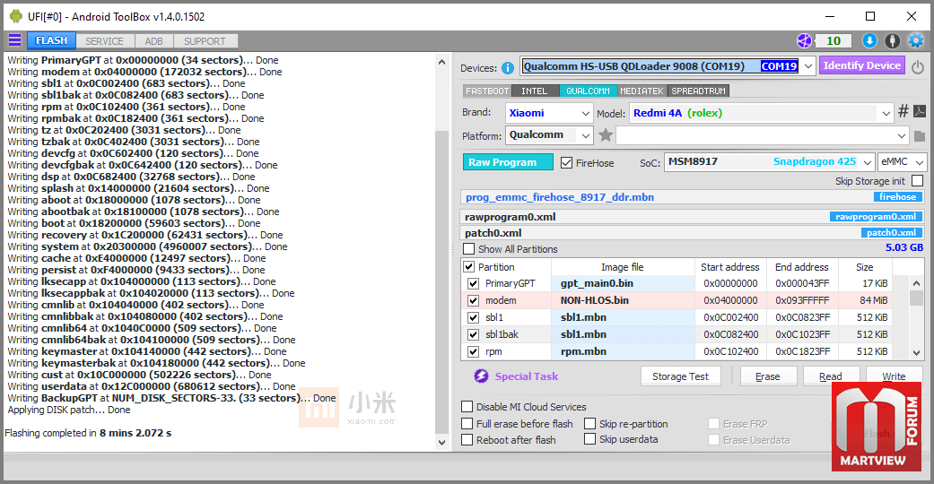Click the Raw Program button

click(508, 162)
